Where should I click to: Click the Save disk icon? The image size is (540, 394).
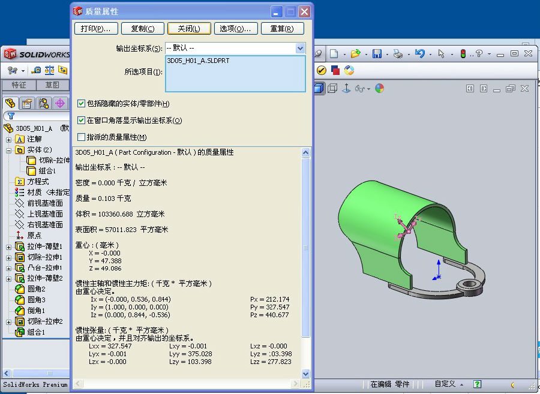[377, 54]
